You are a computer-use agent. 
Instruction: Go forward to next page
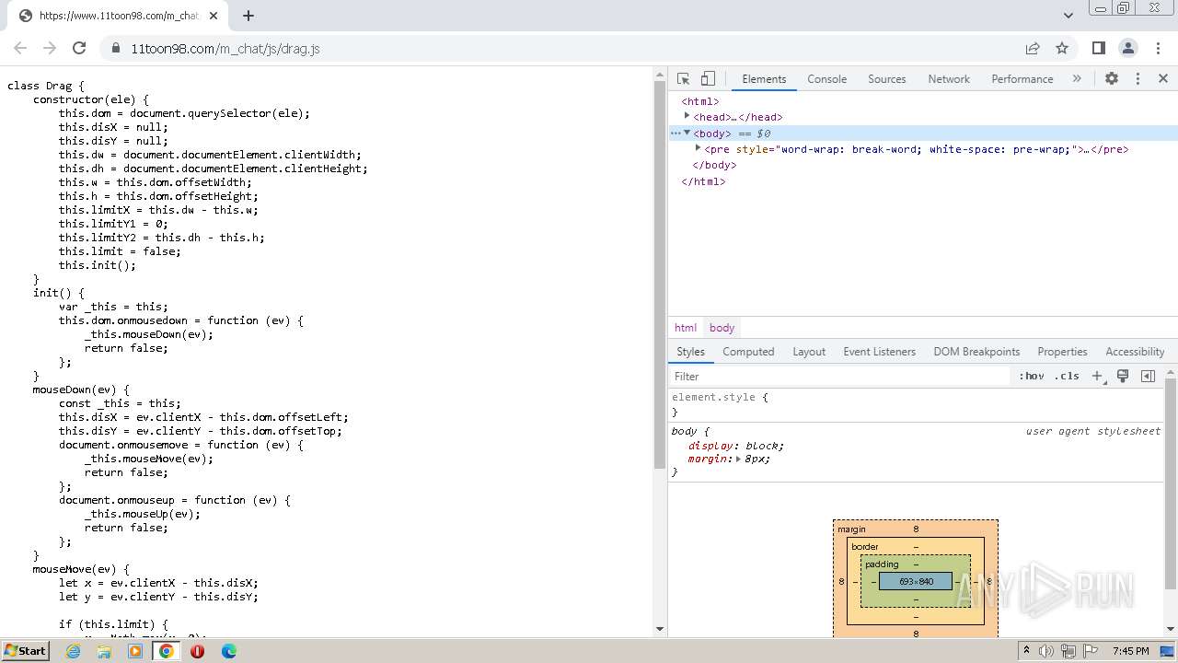pos(50,48)
